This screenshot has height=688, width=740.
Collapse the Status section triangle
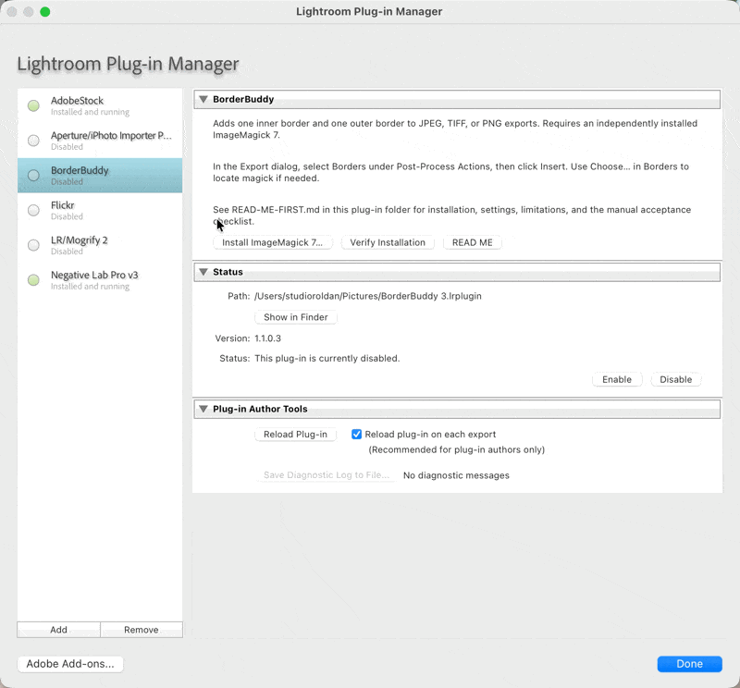203,272
